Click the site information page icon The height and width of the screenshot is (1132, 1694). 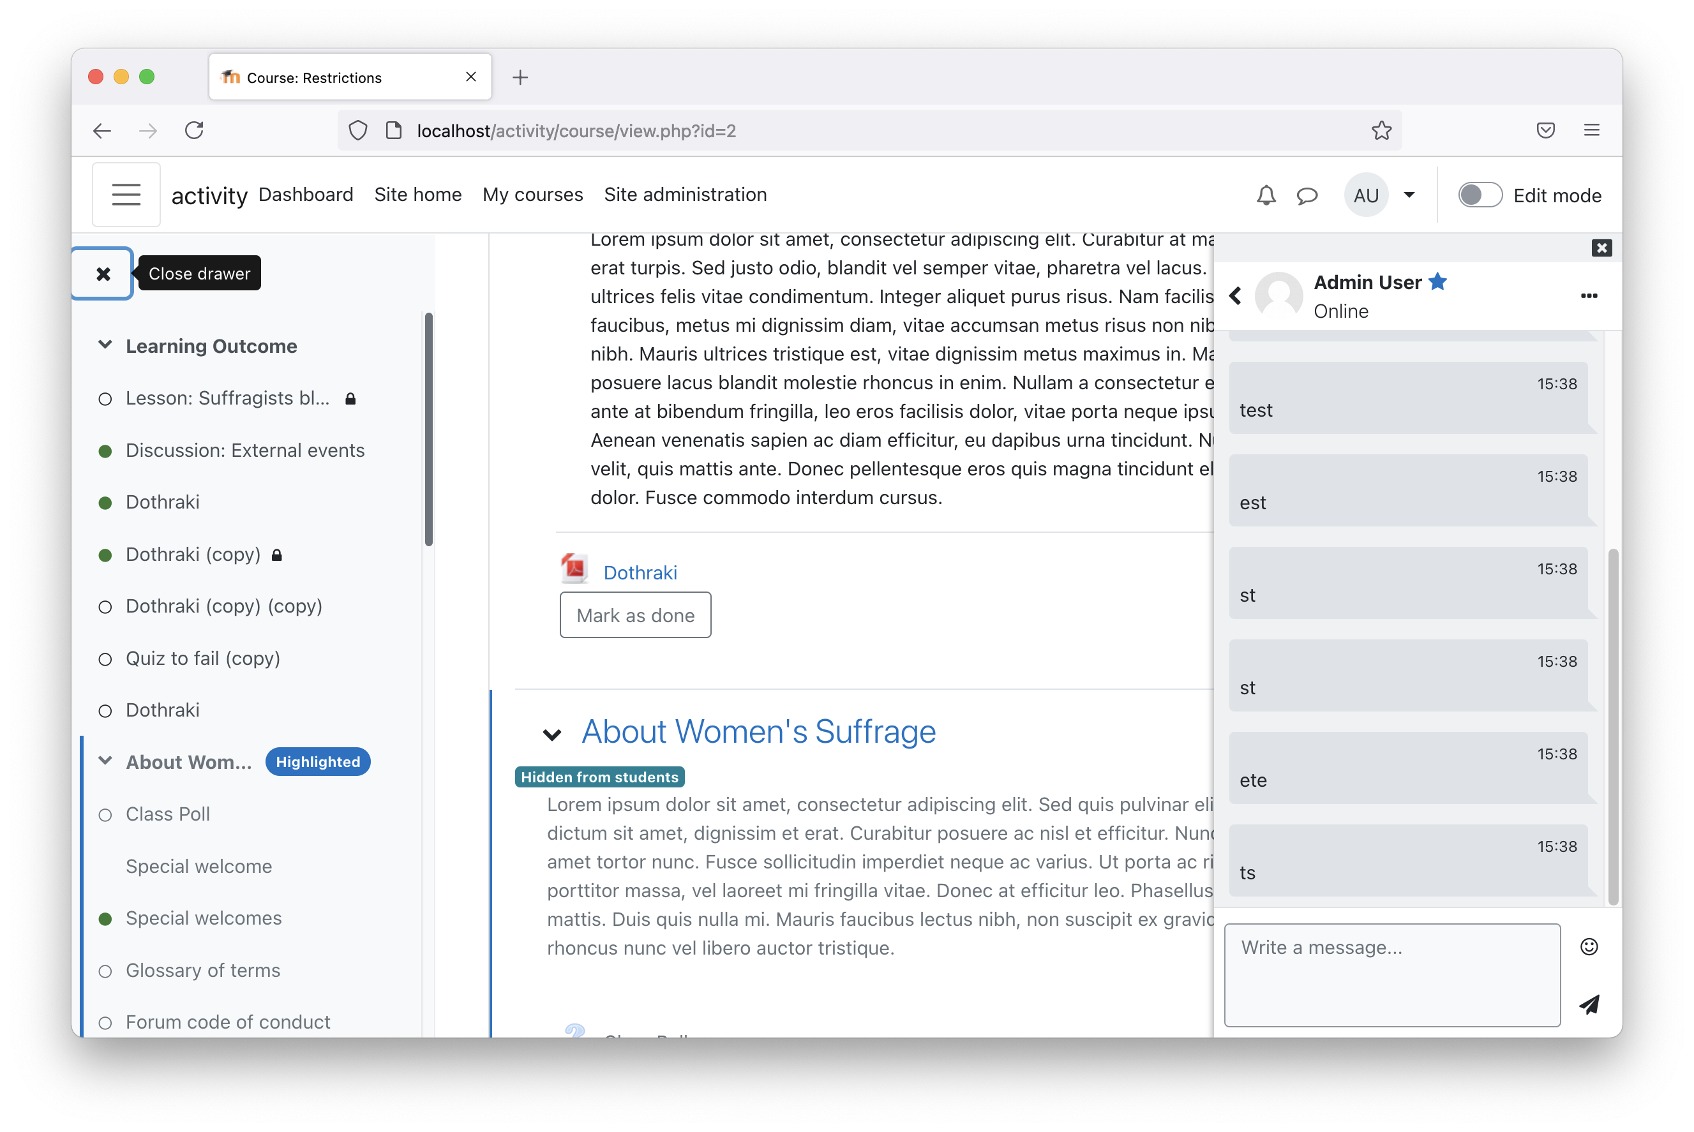(x=394, y=131)
